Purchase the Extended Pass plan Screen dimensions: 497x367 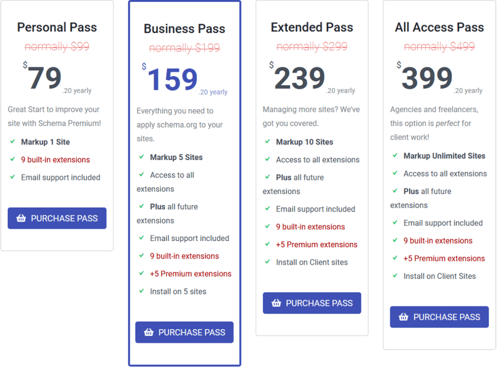[x=312, y=303]
